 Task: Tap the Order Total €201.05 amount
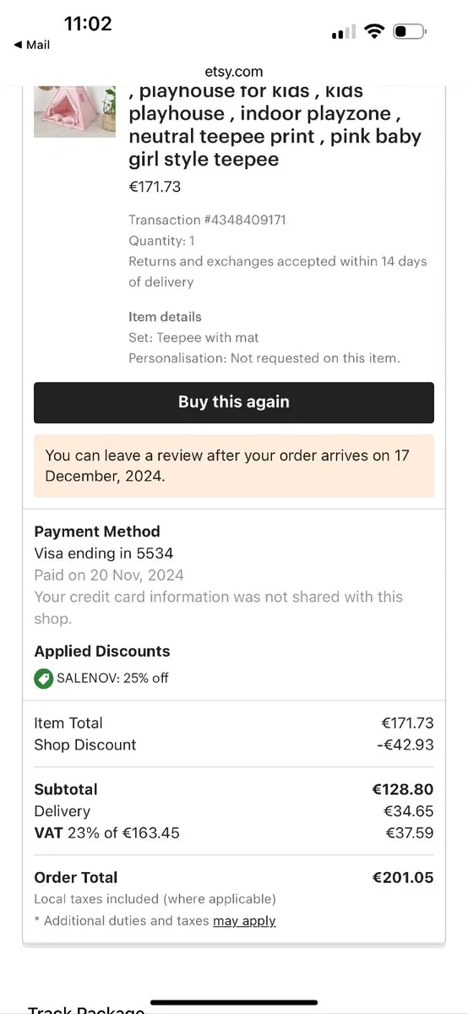pos(402,877)
